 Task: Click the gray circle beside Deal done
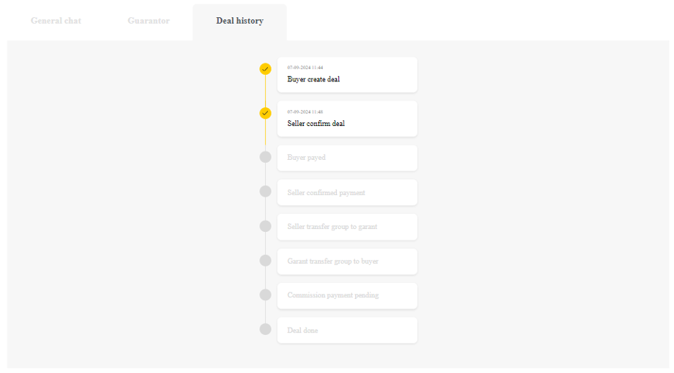pos(265,329)
